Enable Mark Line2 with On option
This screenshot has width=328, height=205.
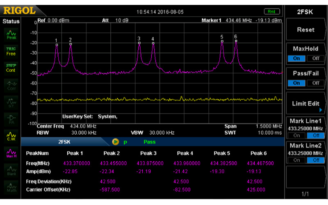pyautogui.click(x=297, y=160)
